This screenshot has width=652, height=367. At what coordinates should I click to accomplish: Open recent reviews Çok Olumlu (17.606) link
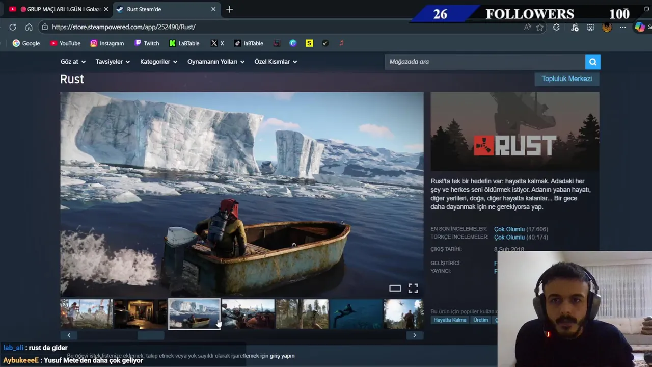[x=521, y=229]
